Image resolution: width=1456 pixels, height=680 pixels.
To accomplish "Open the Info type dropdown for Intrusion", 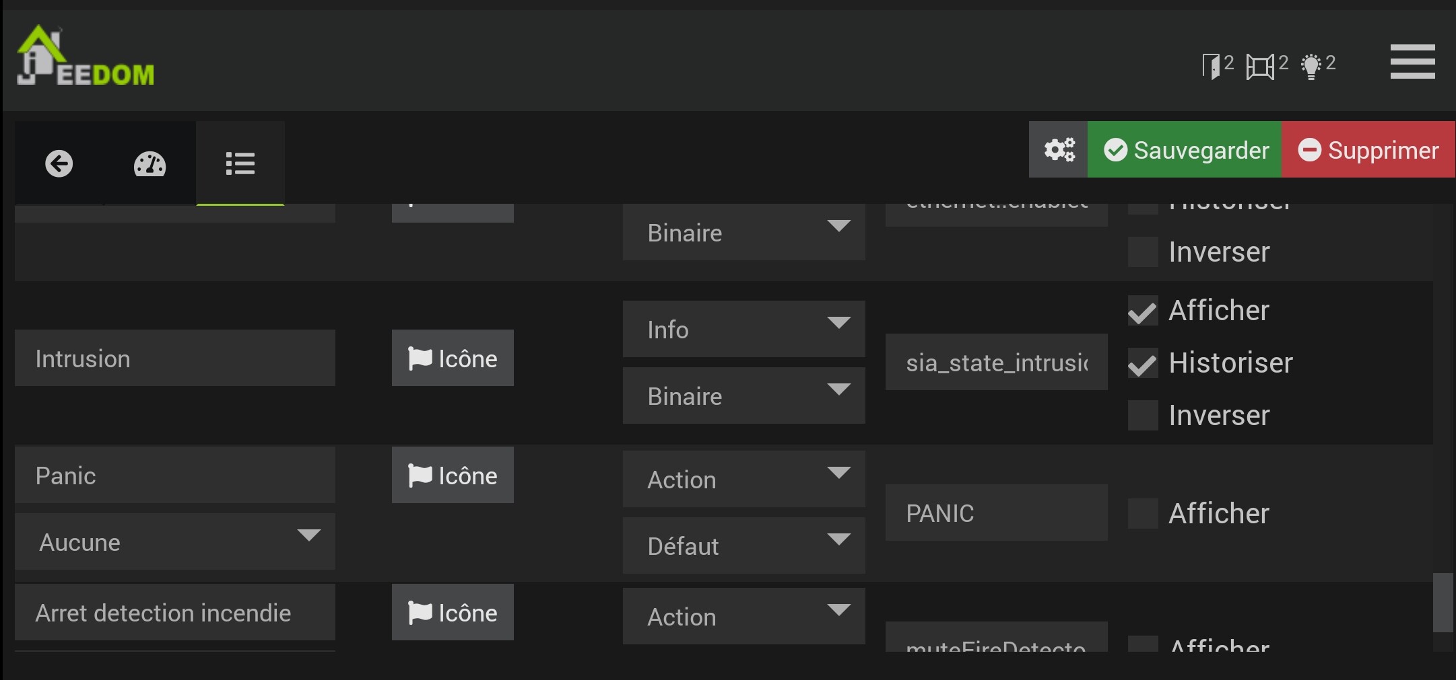I will 743,329.
